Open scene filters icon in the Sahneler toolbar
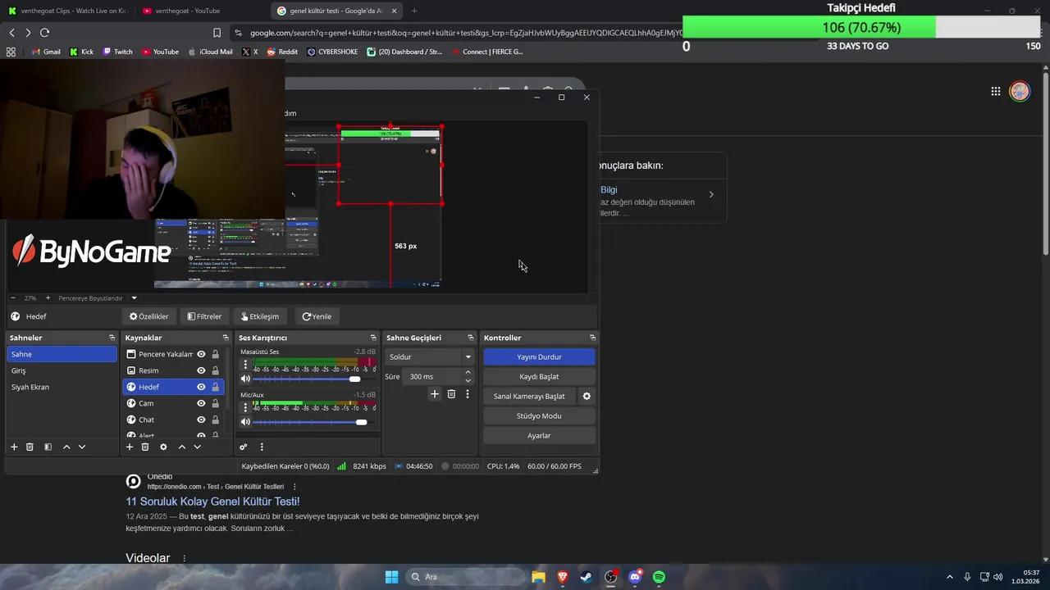This screenshot has width=1050, height=590. pos(48,447)
